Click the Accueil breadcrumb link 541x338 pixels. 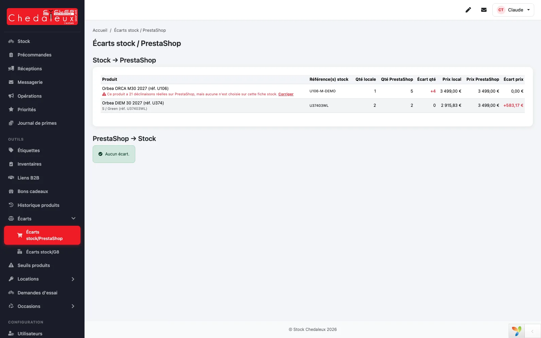pos(100,30)
